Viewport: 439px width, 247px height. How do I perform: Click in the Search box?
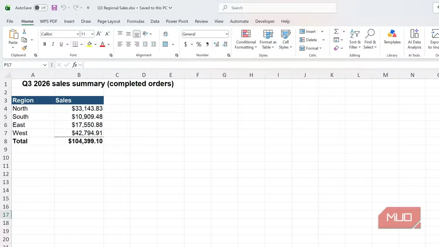point(277,8)
